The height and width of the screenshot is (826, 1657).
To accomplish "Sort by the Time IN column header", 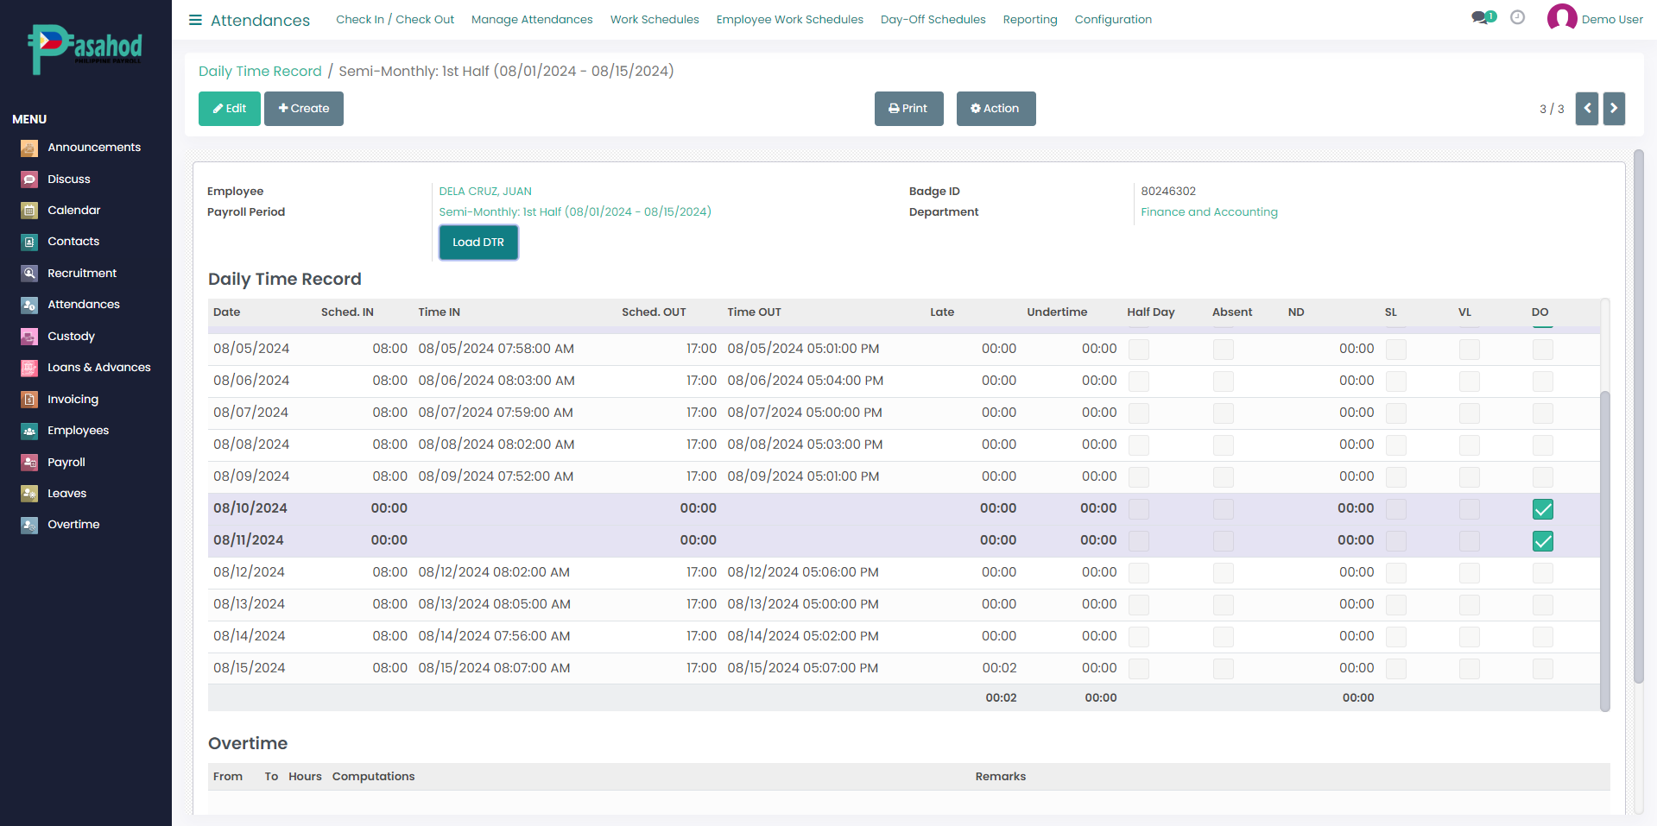I will 439,312.
